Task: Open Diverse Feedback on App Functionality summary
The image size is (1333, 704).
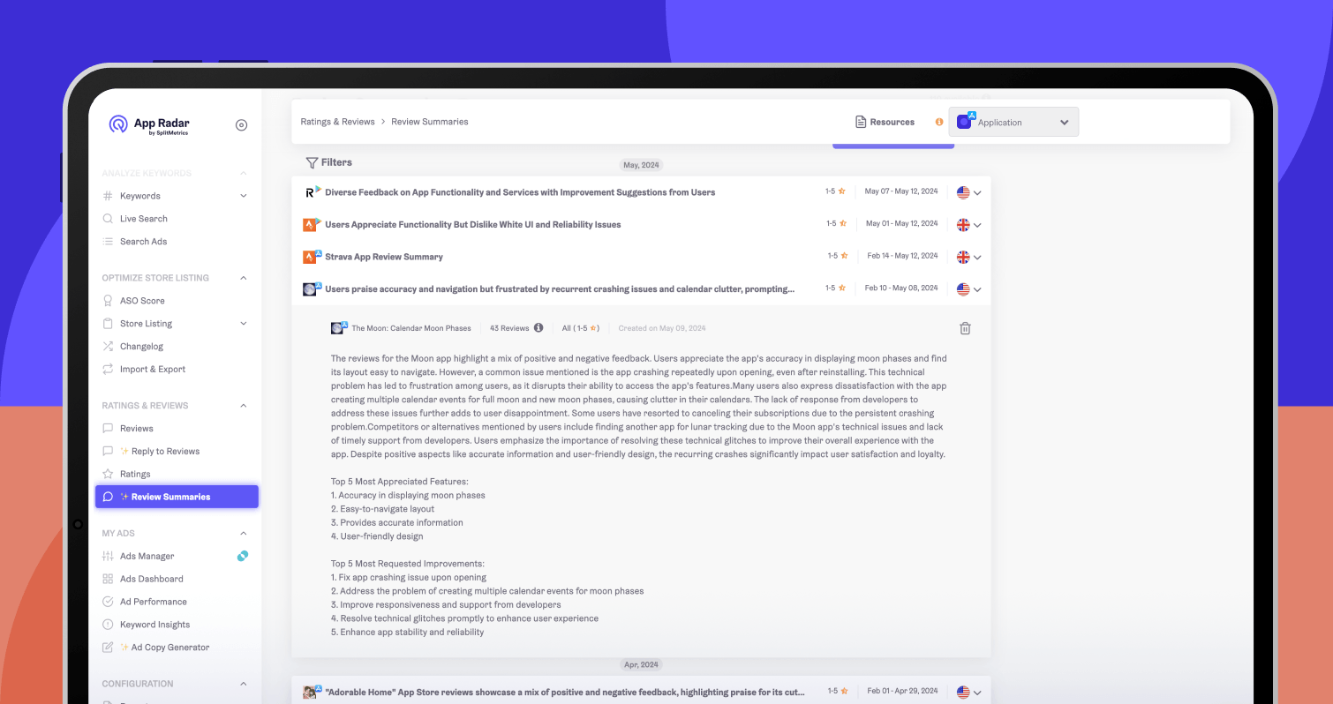Action: point(520,192)
